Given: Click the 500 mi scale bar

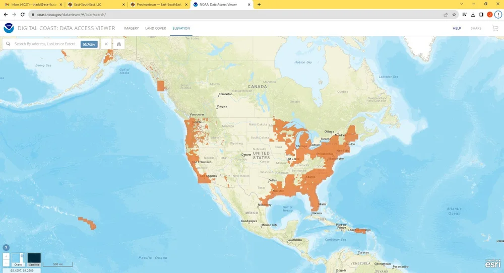Looking at the screenshot, I should coord(58,264).
